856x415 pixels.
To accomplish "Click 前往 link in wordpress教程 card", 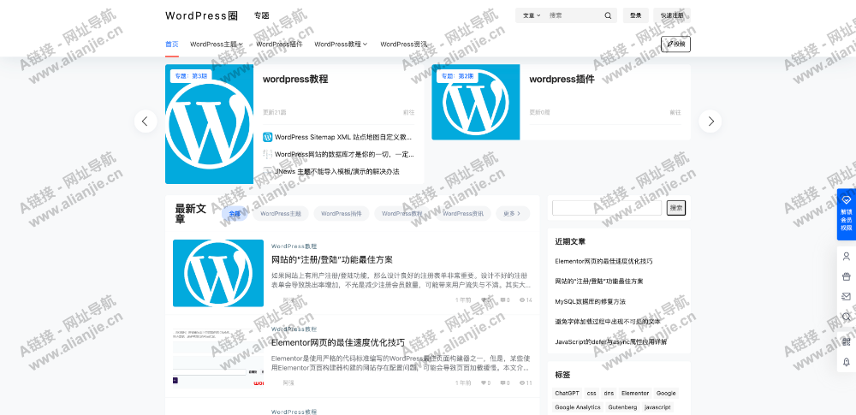I will coord(409,112).
